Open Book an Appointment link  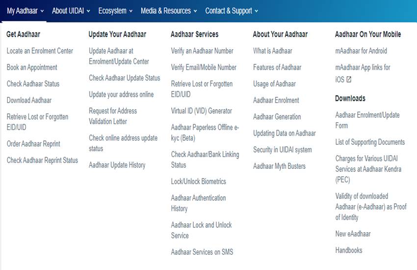tap(32, 67)
